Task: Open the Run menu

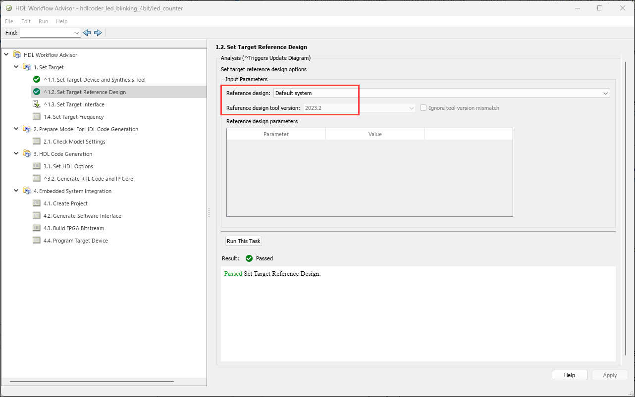Action: tap(44, 21)
